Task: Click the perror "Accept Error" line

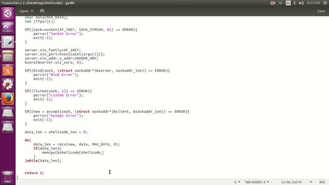Action: click(x=58, y=116)
